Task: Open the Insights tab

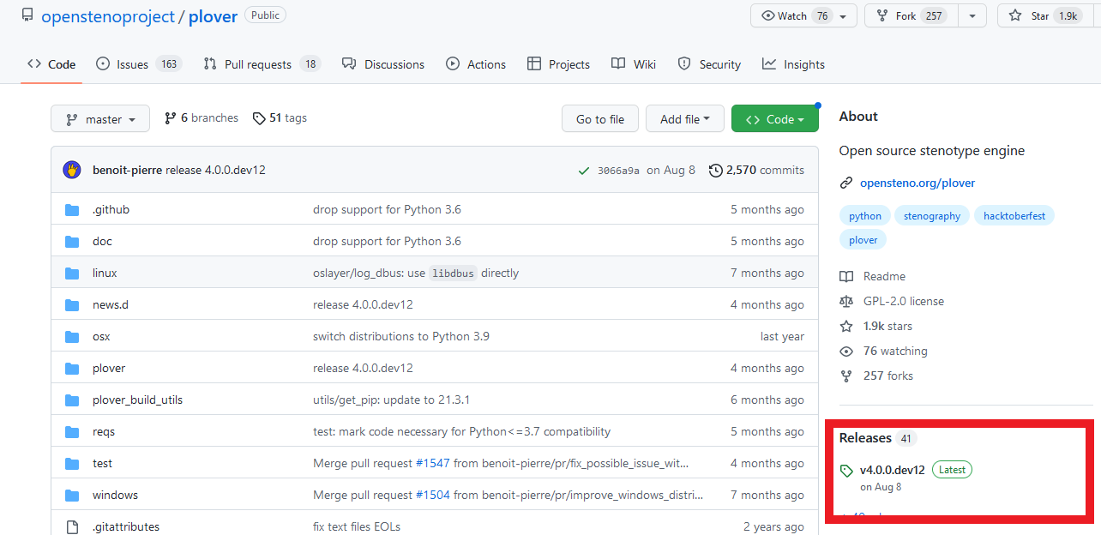Action: [x=793, y=64]
